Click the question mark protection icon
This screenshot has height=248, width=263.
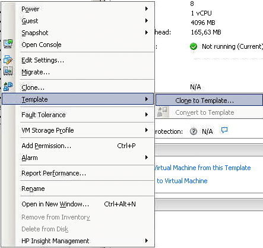(x=194, y=131)
